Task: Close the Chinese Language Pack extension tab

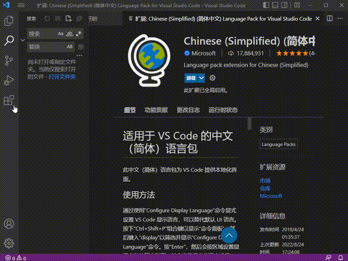Action: pos(318,18)
